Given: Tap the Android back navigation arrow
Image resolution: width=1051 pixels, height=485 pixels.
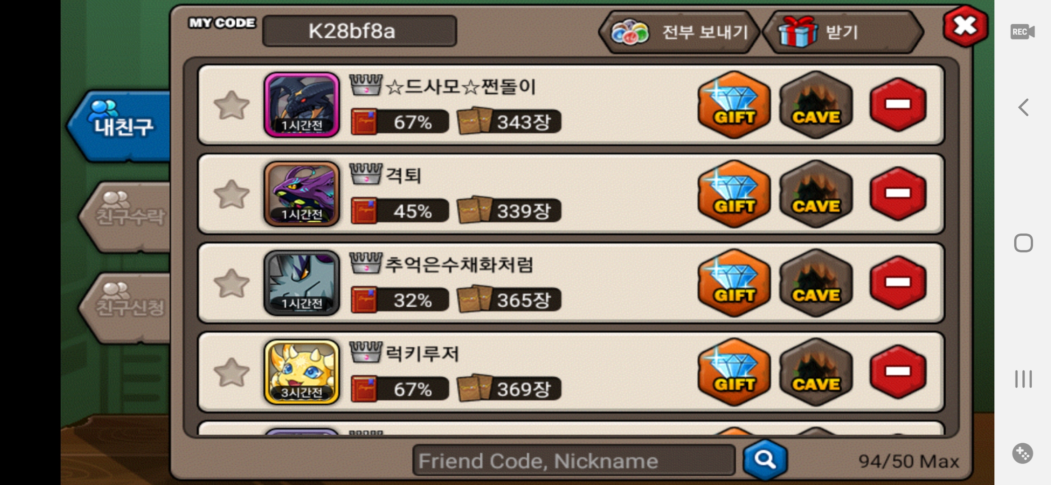Looking at the screenshot, I should [x=1024, y=107].
